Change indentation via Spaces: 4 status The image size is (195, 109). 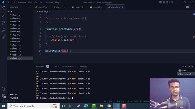(x=120, y=101)
